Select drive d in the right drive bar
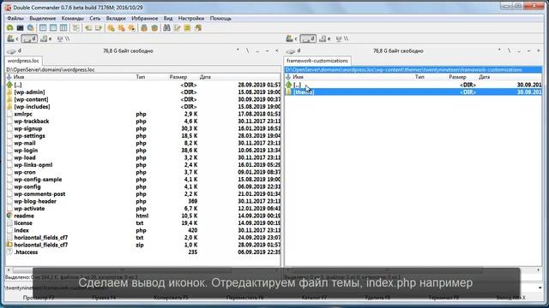549x308 pixels. [x=308, y=38]
